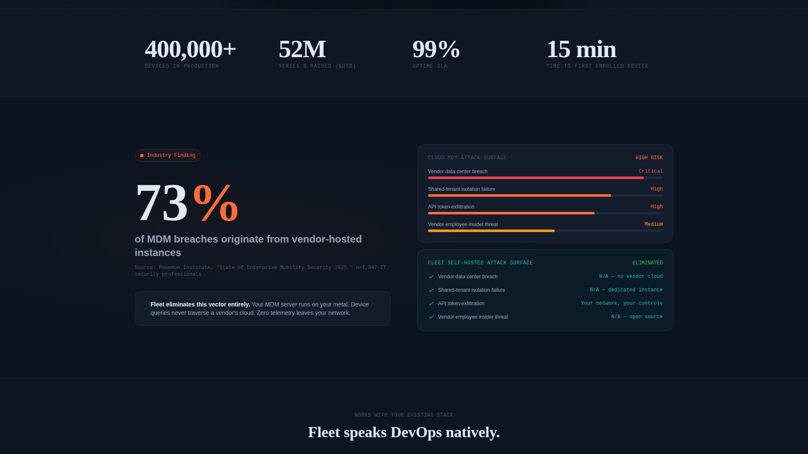Click the Ponemon Institute source citation
The height and width of the screenshot is (454, 808).
point(260,271)
